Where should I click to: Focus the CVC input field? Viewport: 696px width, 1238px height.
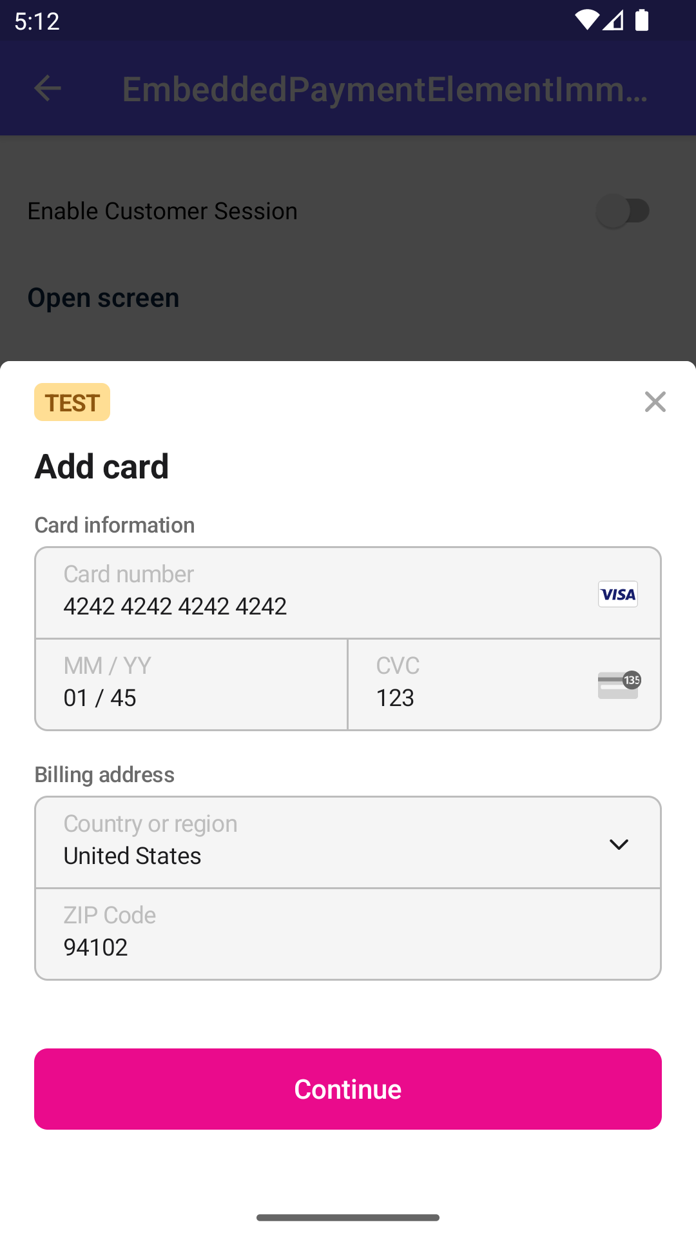coord(477,685)
